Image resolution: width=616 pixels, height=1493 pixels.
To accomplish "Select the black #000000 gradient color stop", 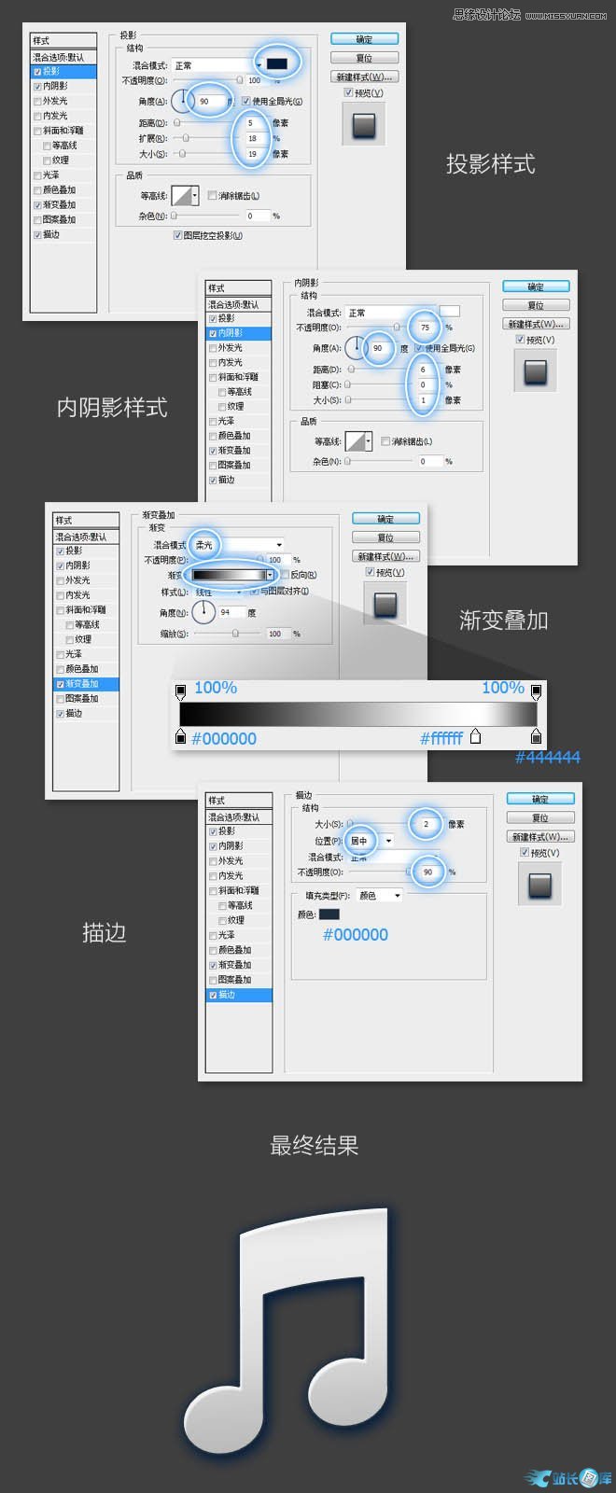I will coord(180,737).
